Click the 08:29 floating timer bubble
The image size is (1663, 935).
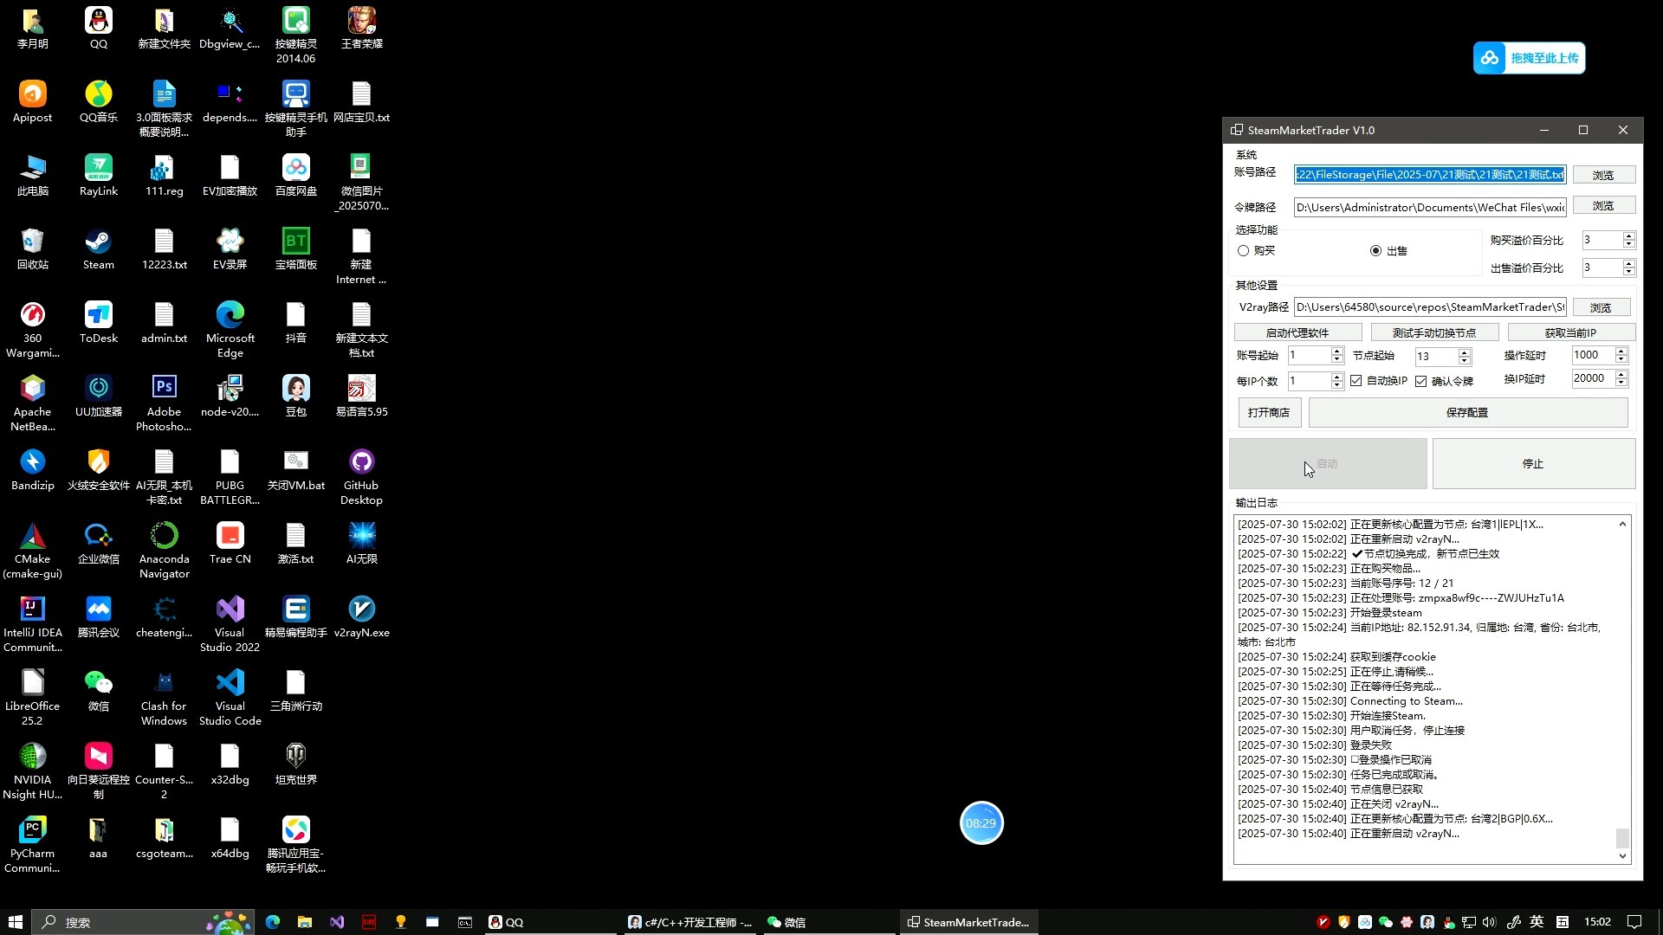coord(981,822)
